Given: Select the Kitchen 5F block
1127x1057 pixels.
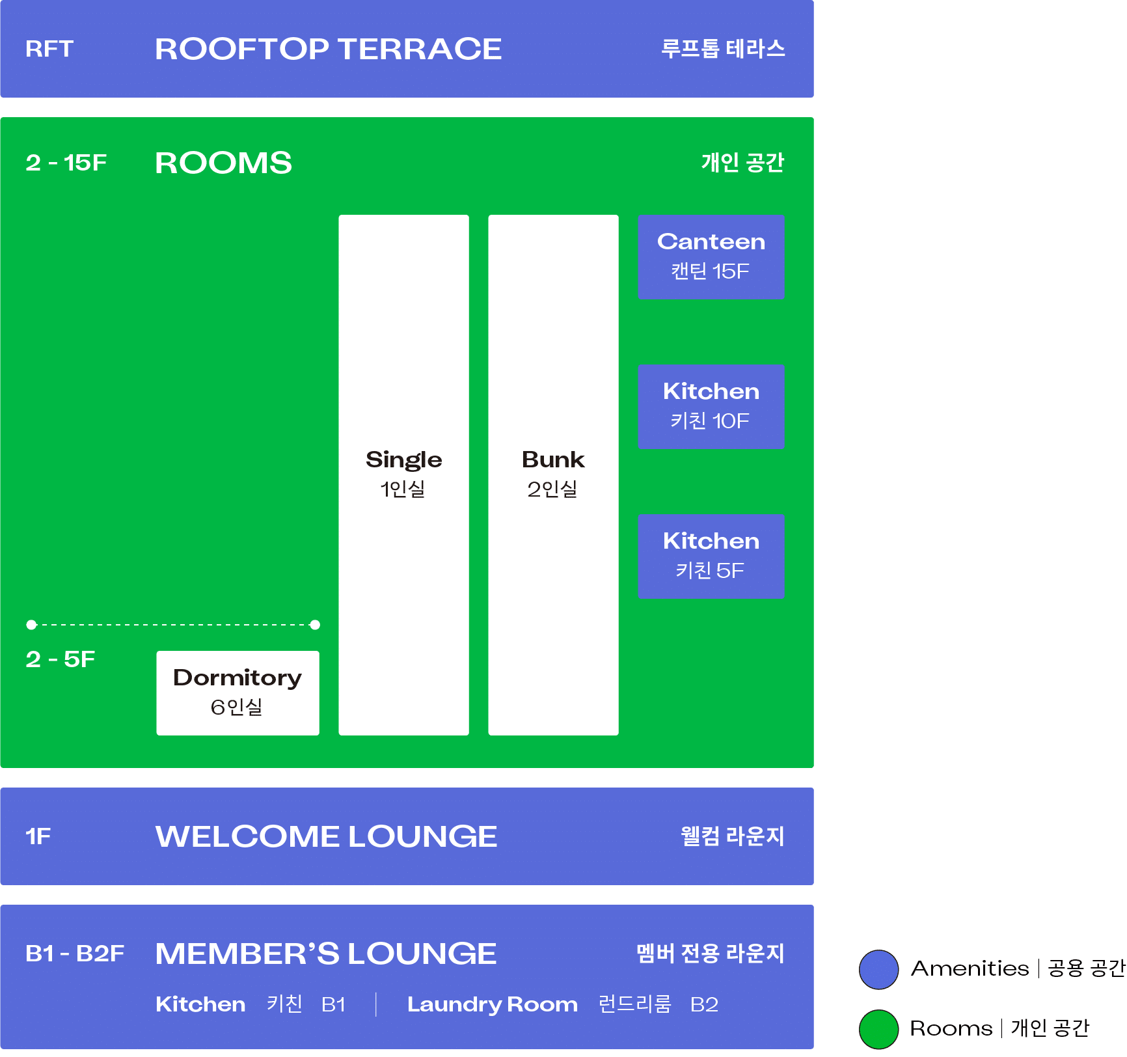Looking at the screenshot, I should (711, 556).
